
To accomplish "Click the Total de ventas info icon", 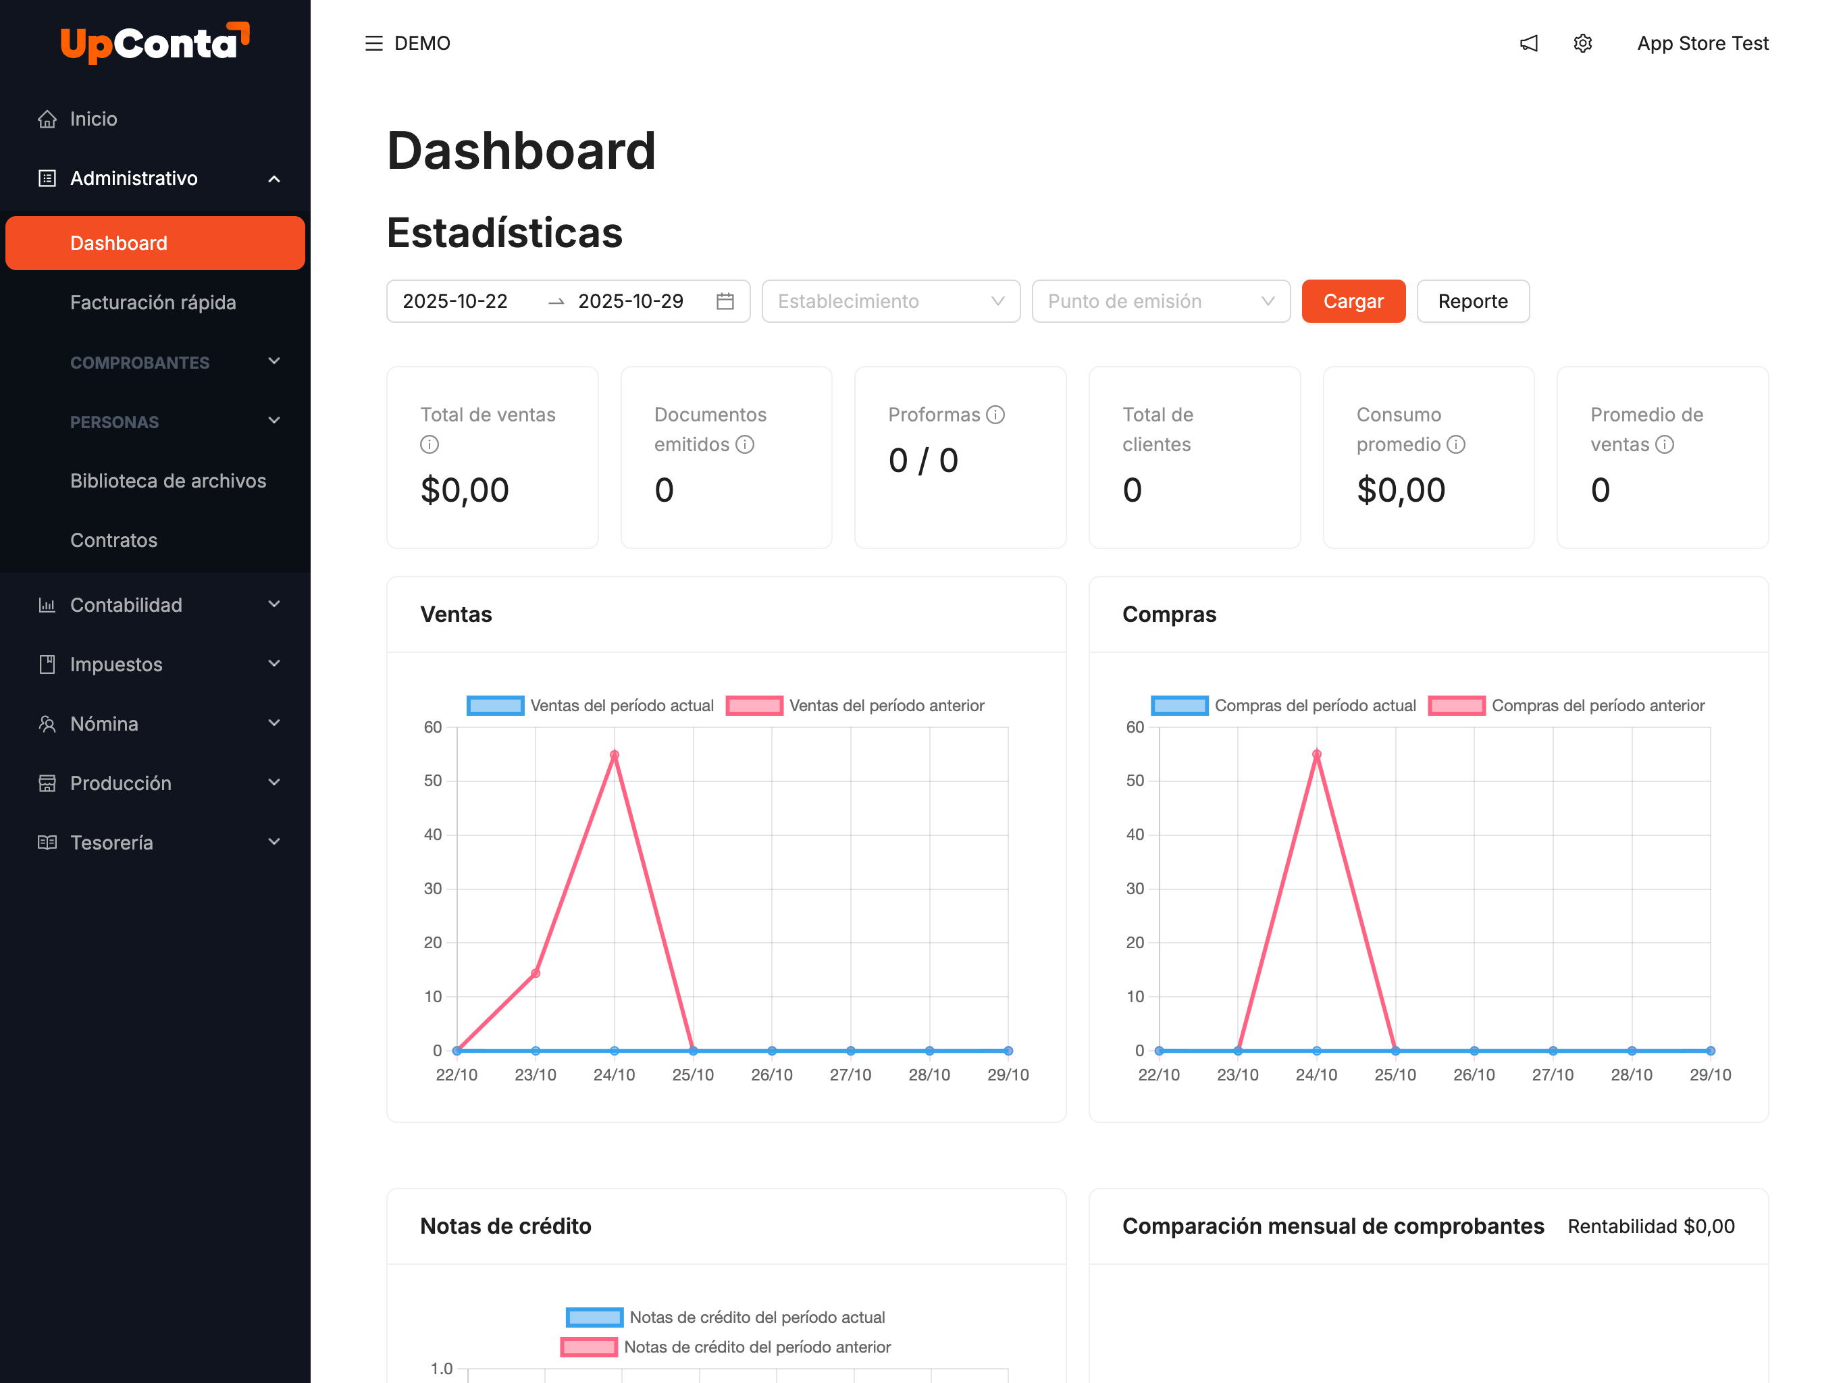I will 430,444.
